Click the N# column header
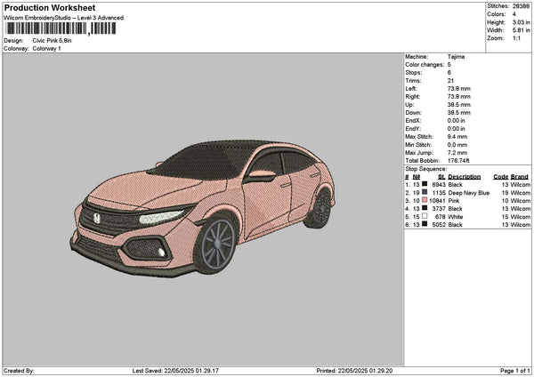The height and width of the screenshot is (377, 534). point(417,177)
